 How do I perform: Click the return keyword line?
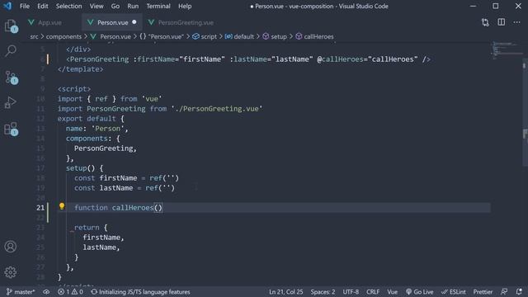click(87, 228)
